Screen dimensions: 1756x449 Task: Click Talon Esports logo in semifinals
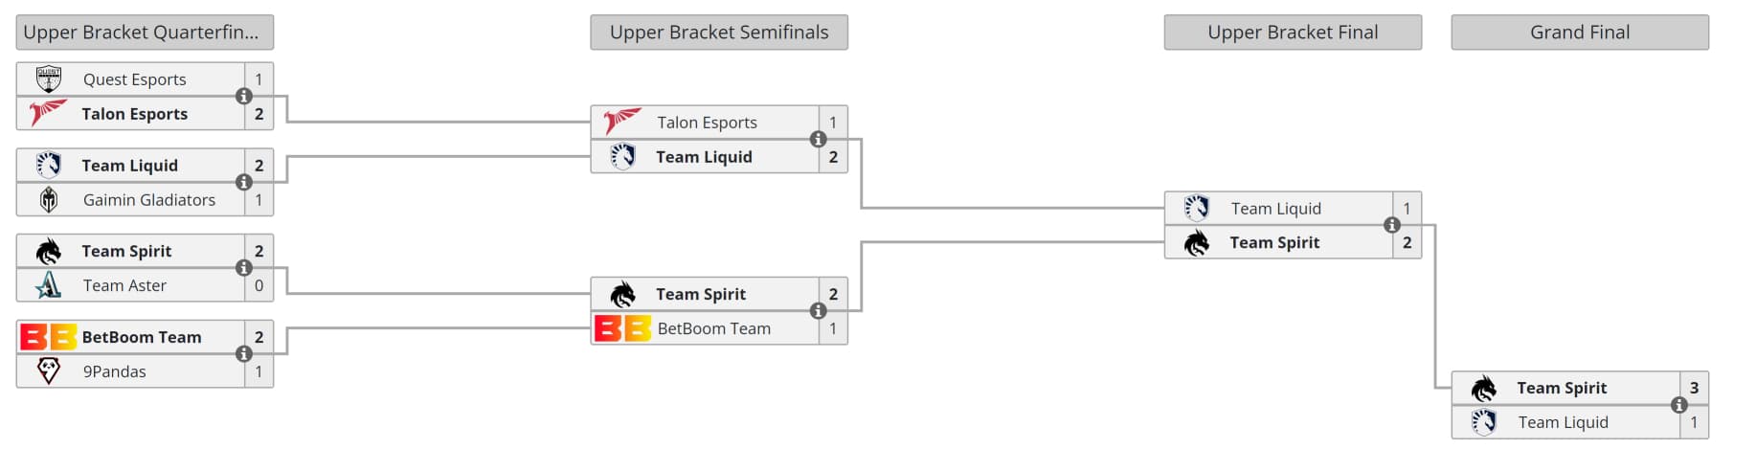[x=622, y=122]
